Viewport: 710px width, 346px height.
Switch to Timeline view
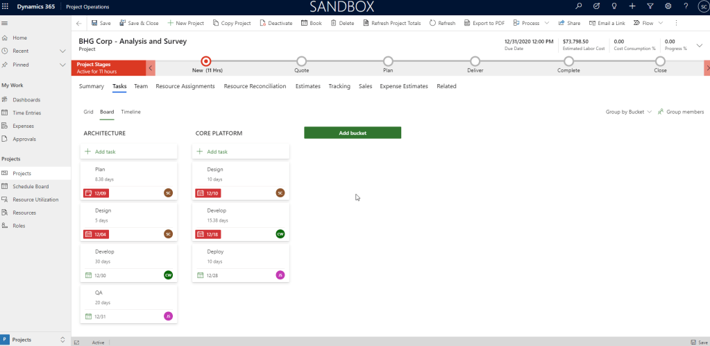[130, 112]
